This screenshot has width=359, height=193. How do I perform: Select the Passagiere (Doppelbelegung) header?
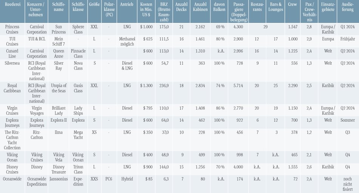tap(239, 12)
